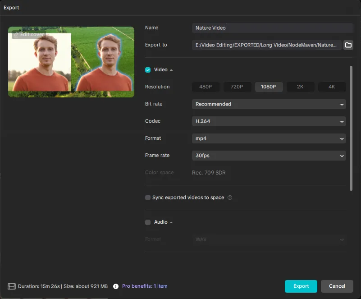Image resolution: width=361 pixels, height=299 pixels.
Task: Open the Frame rate 30fps dropdown
Action: (269, 156)
